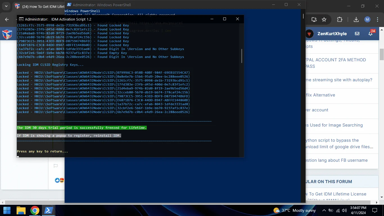
Task: Click the green 'successfully freezed for Lifetime' message
Action: [82, 128]
